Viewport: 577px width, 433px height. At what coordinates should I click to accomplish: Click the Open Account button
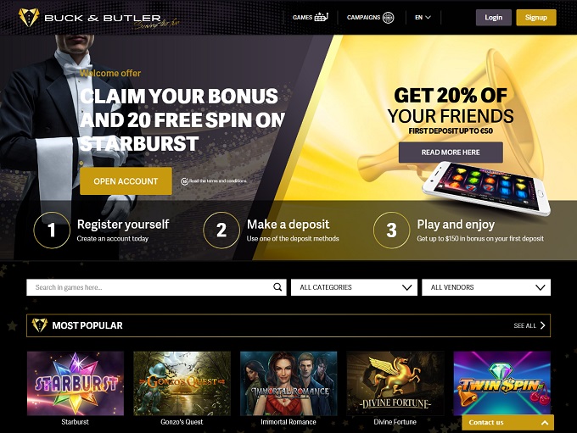pyautogui.click(x=126, y=181)
